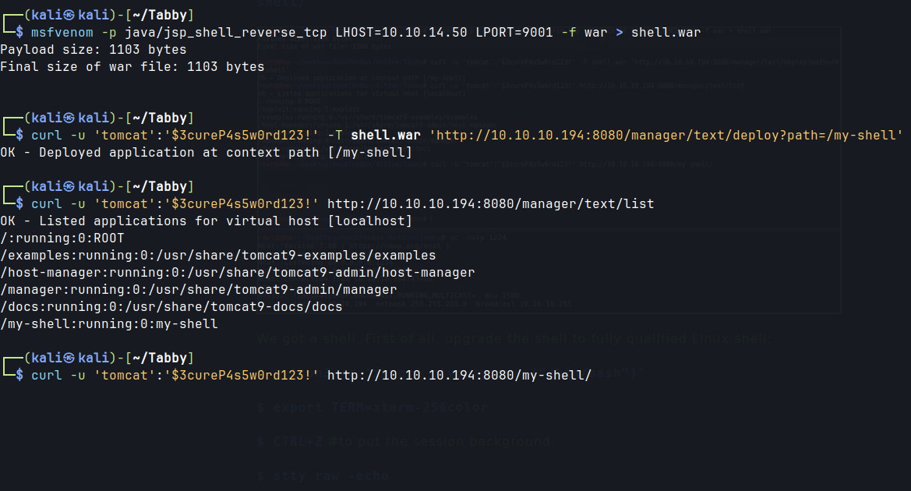This screenshot has width=911, height=491.
Task: Click the '-f war' format option
Action: click(x=584, y=33)
